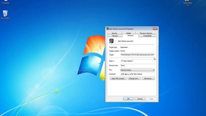Close the Epic Games Launcher Properties dialog
Screen dimensions: 206x116
coord(155,29)
